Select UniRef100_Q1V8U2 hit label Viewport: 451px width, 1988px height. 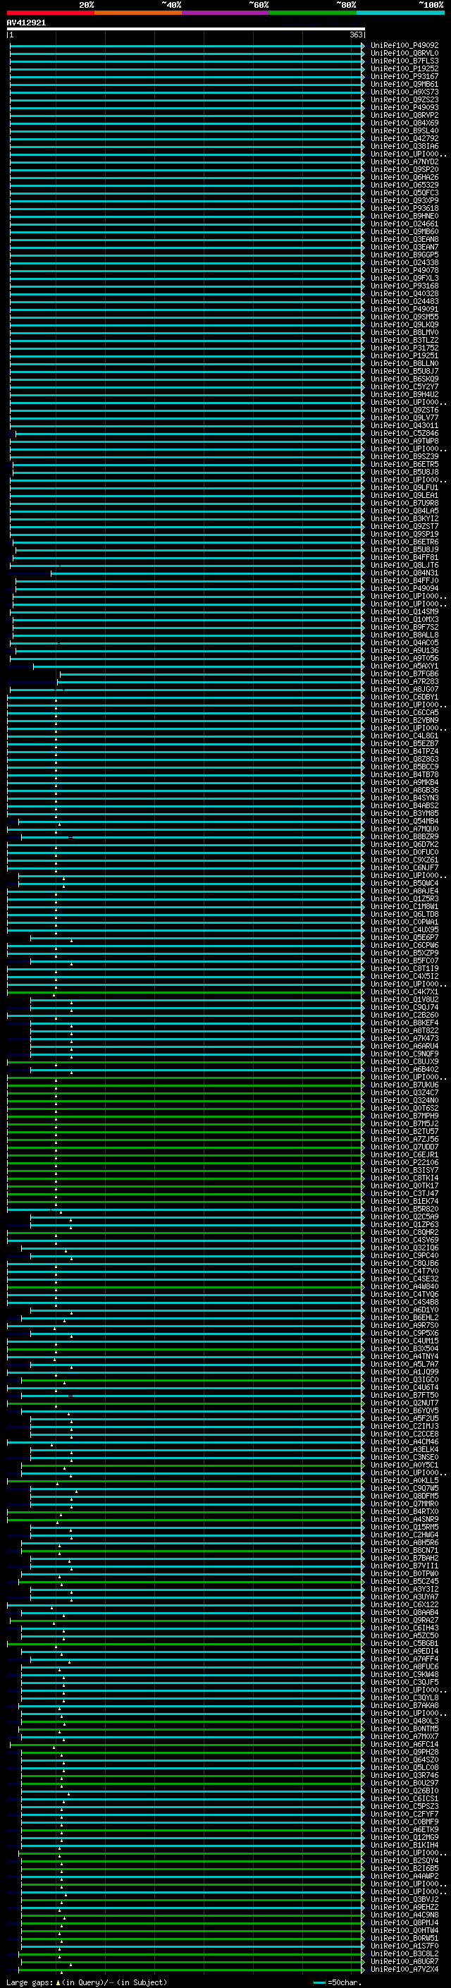tap(404, 999)
